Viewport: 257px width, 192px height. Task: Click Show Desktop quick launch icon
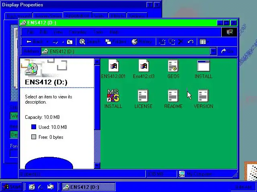tap(32, 187)
